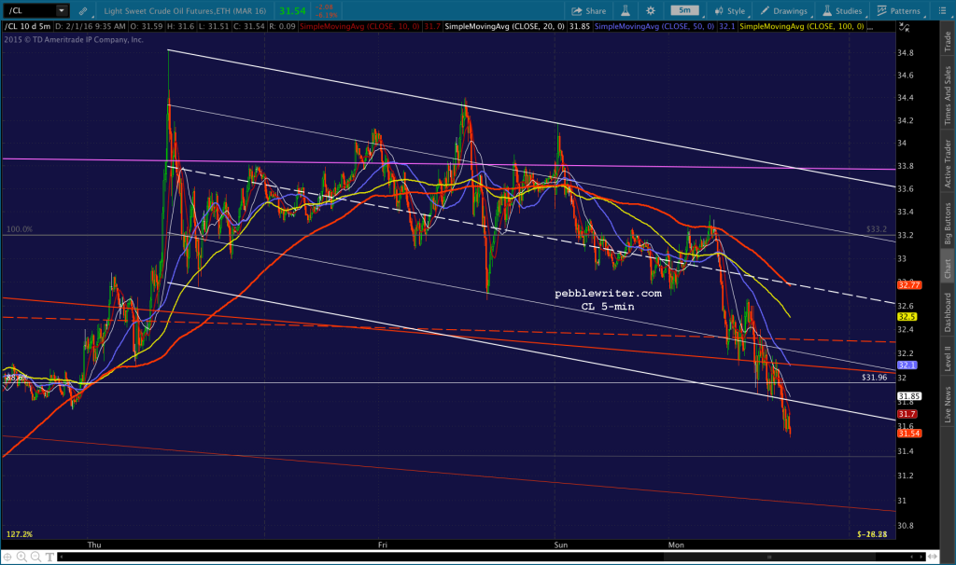
Task: Click the Fri date label on time axis
Action: click(382, 544)
